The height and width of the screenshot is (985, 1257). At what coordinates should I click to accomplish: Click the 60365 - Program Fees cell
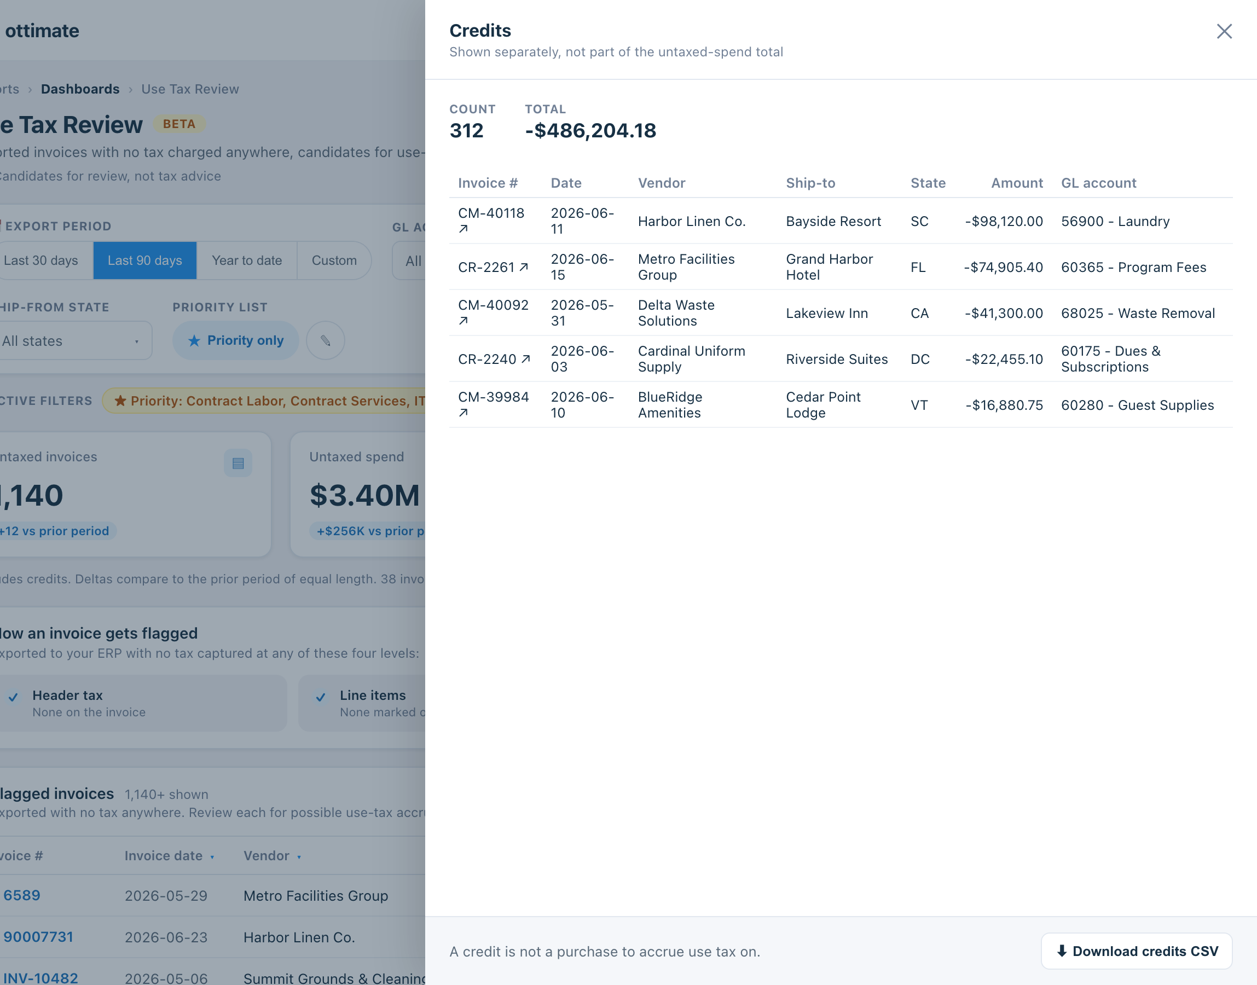coord(1134,268)
